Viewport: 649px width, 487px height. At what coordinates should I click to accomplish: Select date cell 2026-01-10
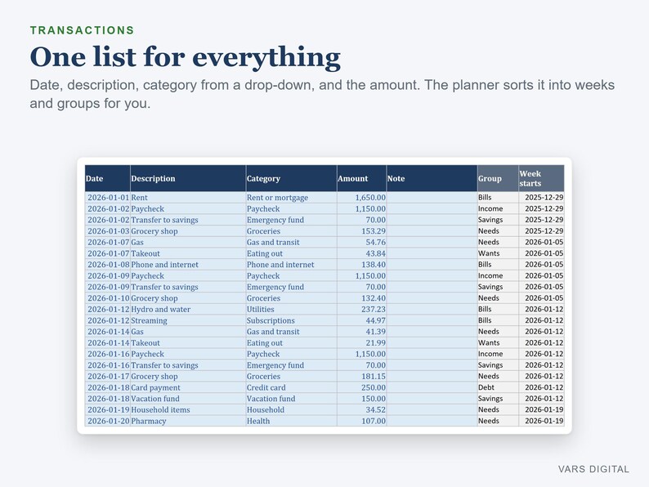point(108,298)
